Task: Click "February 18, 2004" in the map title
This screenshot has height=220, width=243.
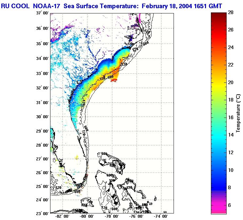Action: pyautogui.click(x=173, y=6)
